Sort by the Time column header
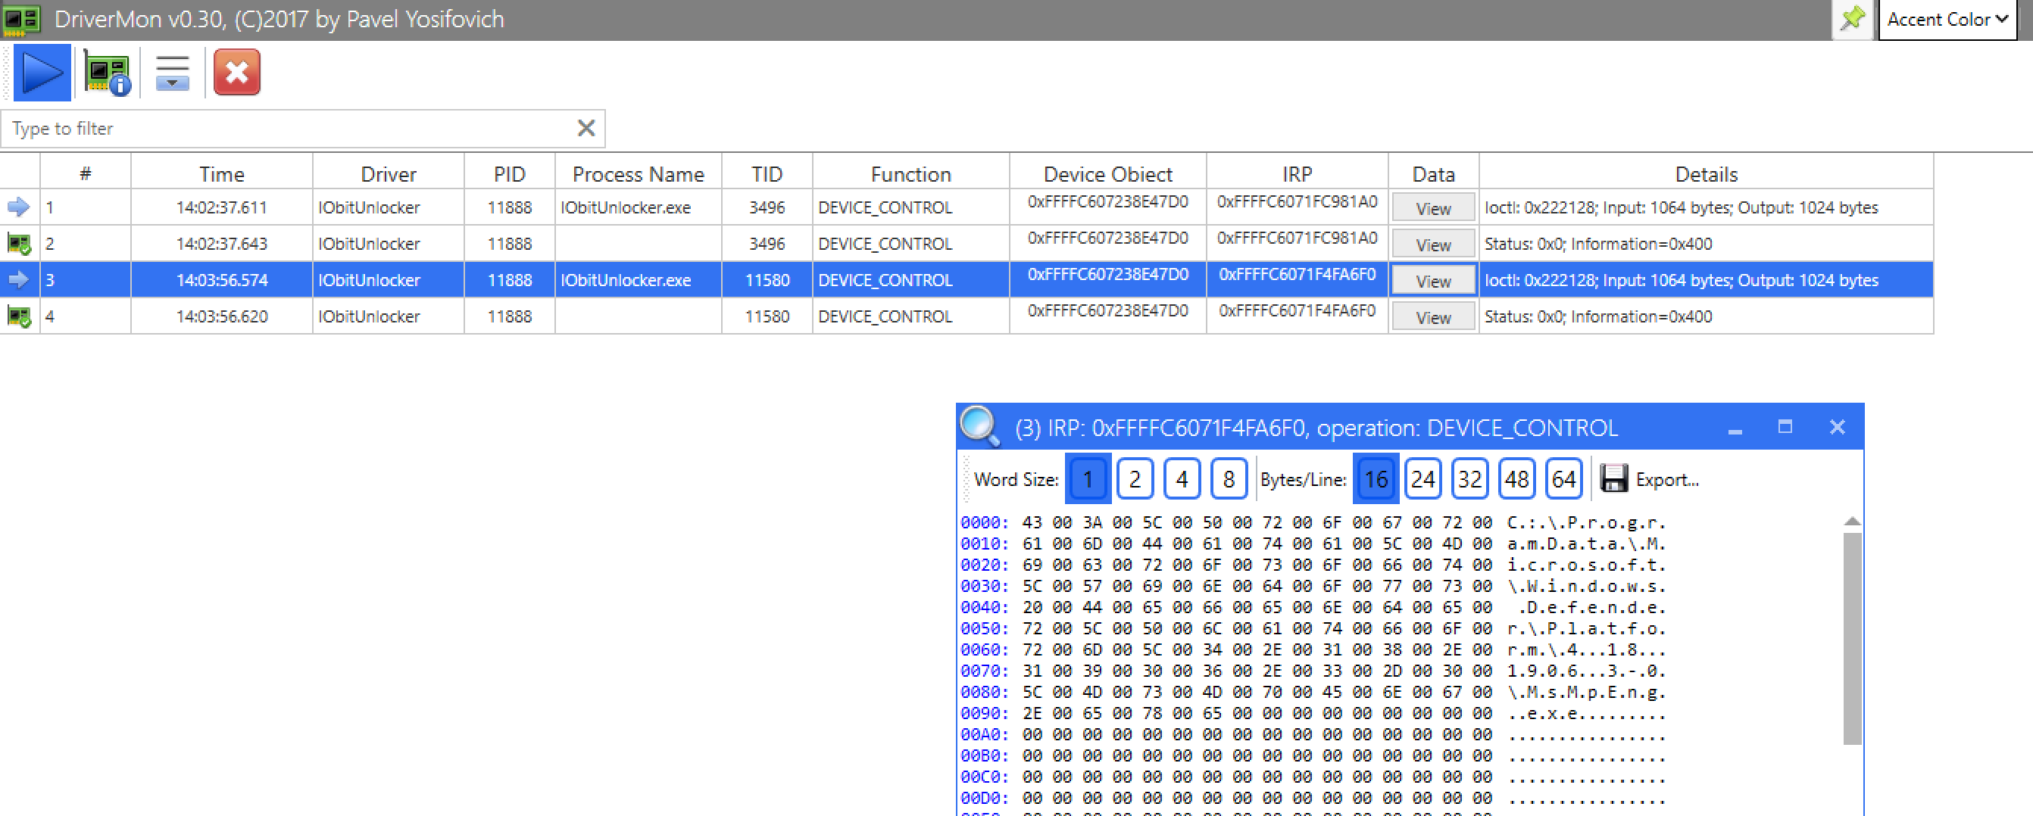The image size is (2033, 816). [222, 173]
